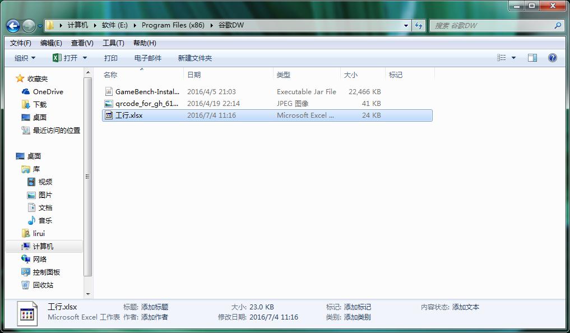570x333 pixels.
Task: Click the refresh icon beside the address bar
Action: (x=419, y=25)
